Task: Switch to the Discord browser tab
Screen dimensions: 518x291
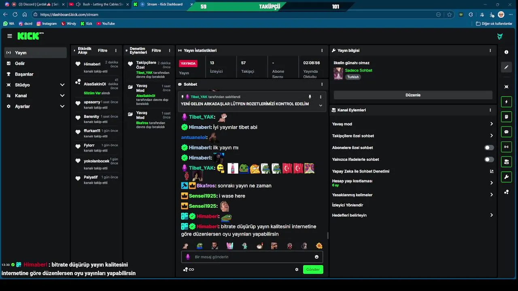Action: point(35,4)
